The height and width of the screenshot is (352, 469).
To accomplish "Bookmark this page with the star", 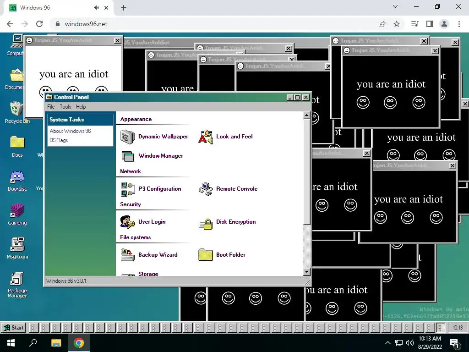I will (x=397, y=24).
